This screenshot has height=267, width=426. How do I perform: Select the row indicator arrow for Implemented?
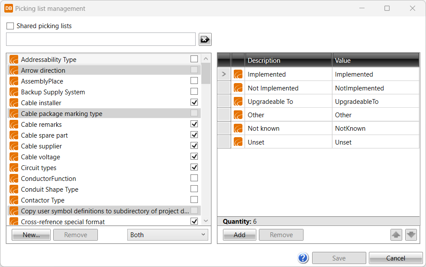click(x=224, y=74)
